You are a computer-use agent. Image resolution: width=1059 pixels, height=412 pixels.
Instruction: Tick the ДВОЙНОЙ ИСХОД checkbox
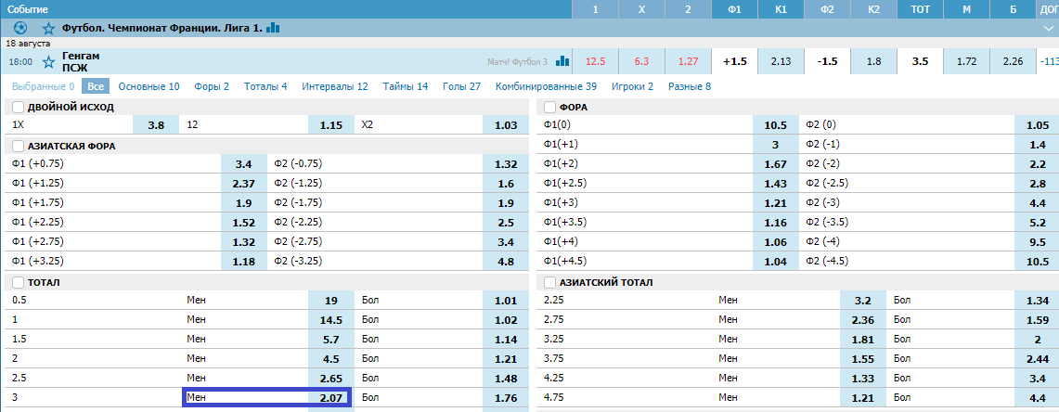point(18,107)
